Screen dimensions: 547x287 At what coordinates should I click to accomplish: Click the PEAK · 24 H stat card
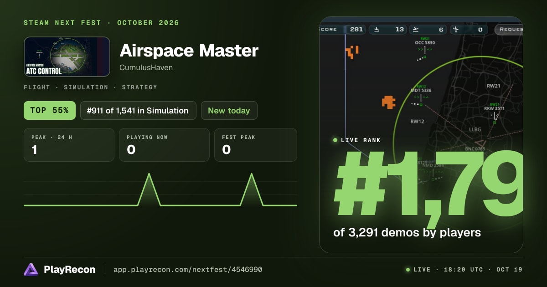(69, 145)
